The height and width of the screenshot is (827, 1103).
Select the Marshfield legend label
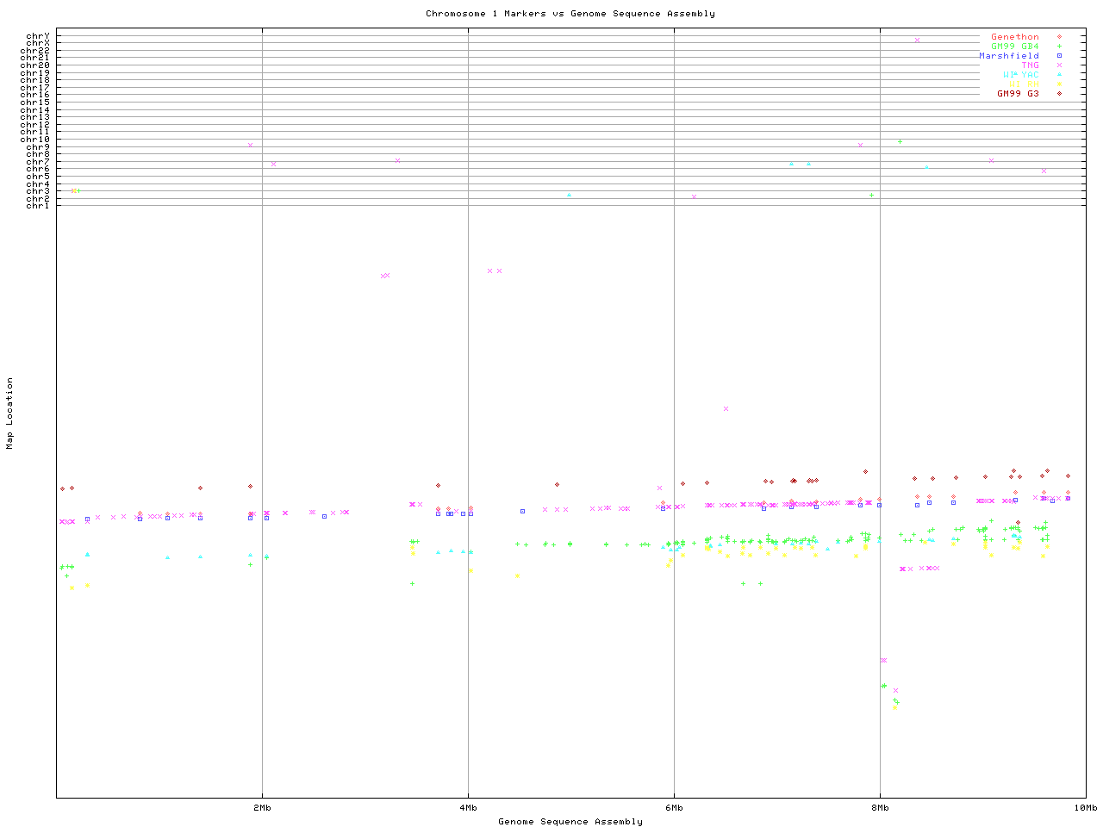[x=1008, y=56]
